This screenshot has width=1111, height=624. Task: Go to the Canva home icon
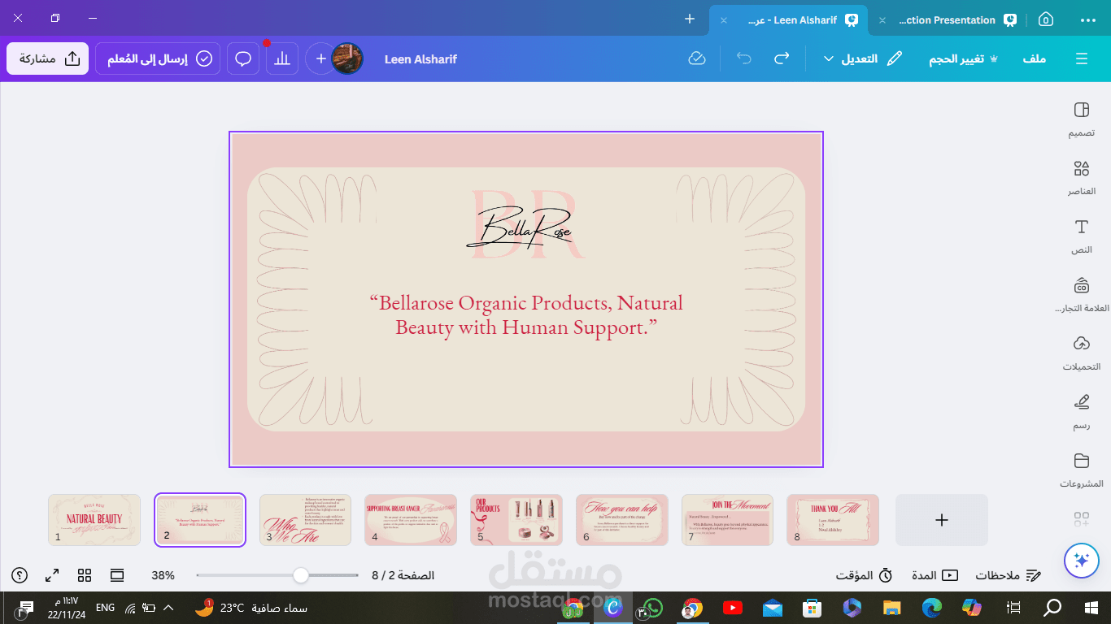click(x=1046, y=19)
